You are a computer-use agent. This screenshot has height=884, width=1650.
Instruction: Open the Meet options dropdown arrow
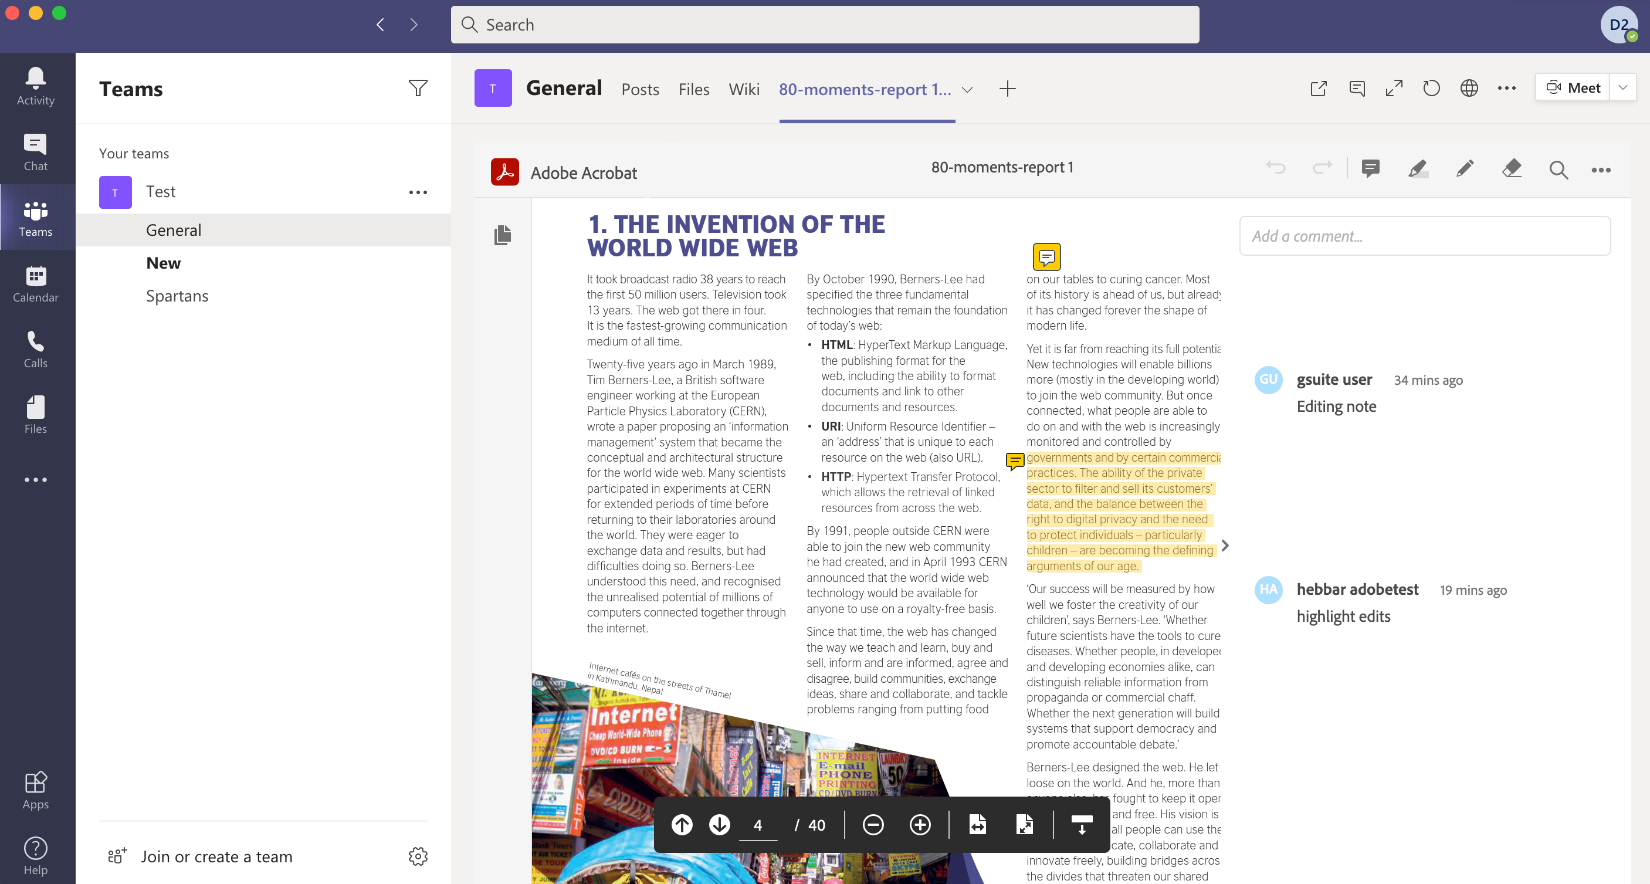click(x=1622, y=87)
